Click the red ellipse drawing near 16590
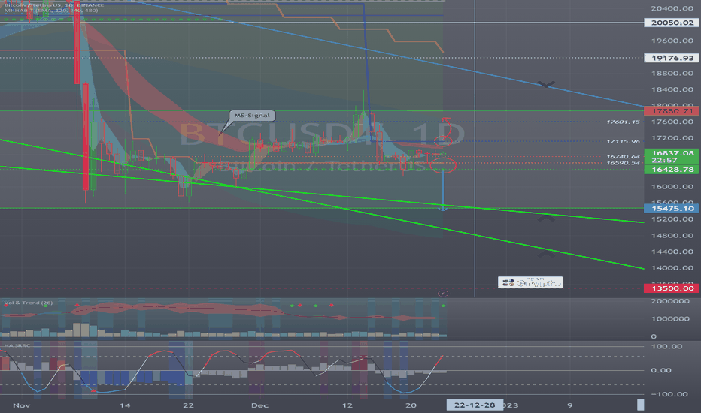Image resolution: width=701 pixels, height=413 pixels. [443, 166]
